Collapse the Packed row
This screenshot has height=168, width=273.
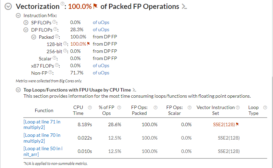[34, 37]
